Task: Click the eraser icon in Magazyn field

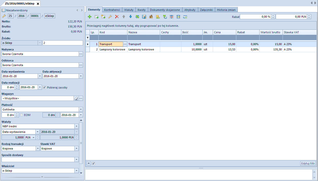Action: coord(76,98)
